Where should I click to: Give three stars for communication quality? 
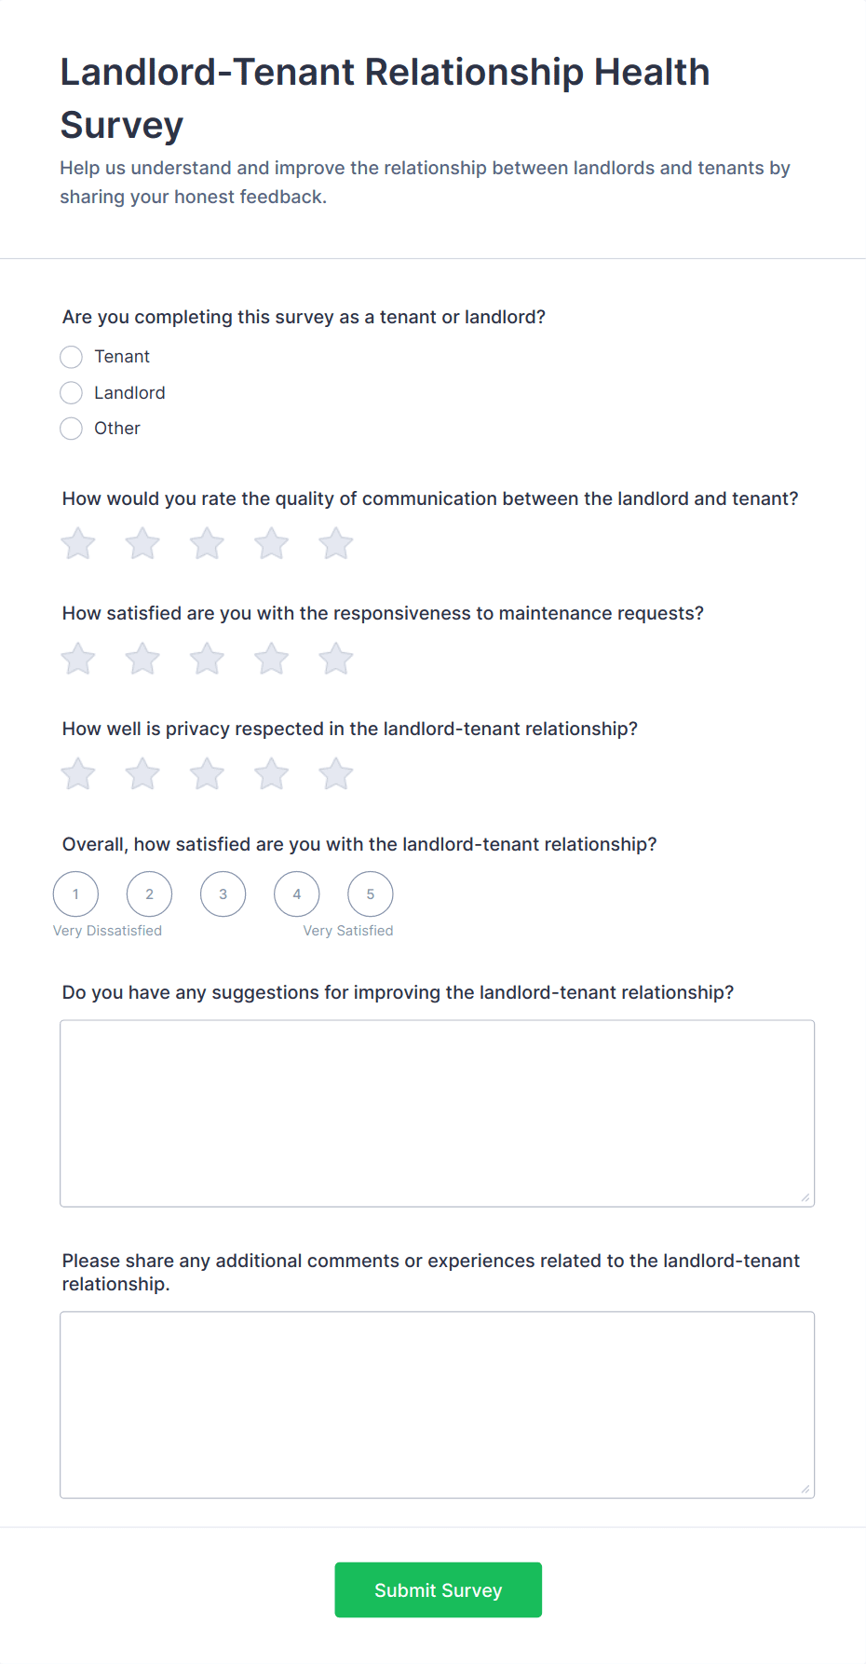[x=207, y=543]
